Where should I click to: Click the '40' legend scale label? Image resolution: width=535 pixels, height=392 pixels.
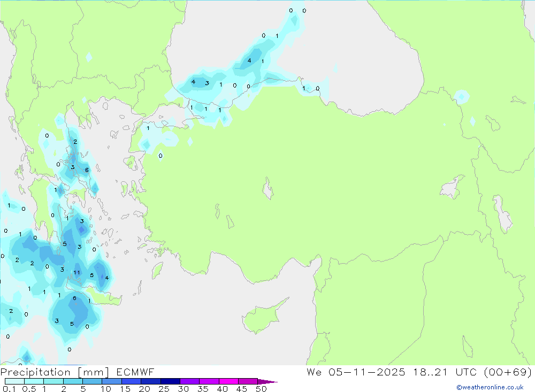223,389
